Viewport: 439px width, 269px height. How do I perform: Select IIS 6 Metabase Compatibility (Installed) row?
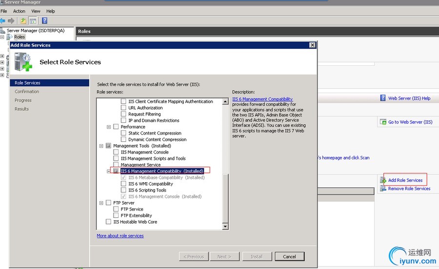click(x=166, y=177)
